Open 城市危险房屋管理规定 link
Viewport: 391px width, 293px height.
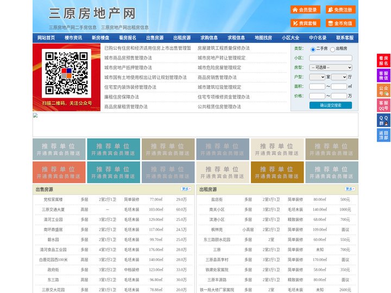point(219,67)
